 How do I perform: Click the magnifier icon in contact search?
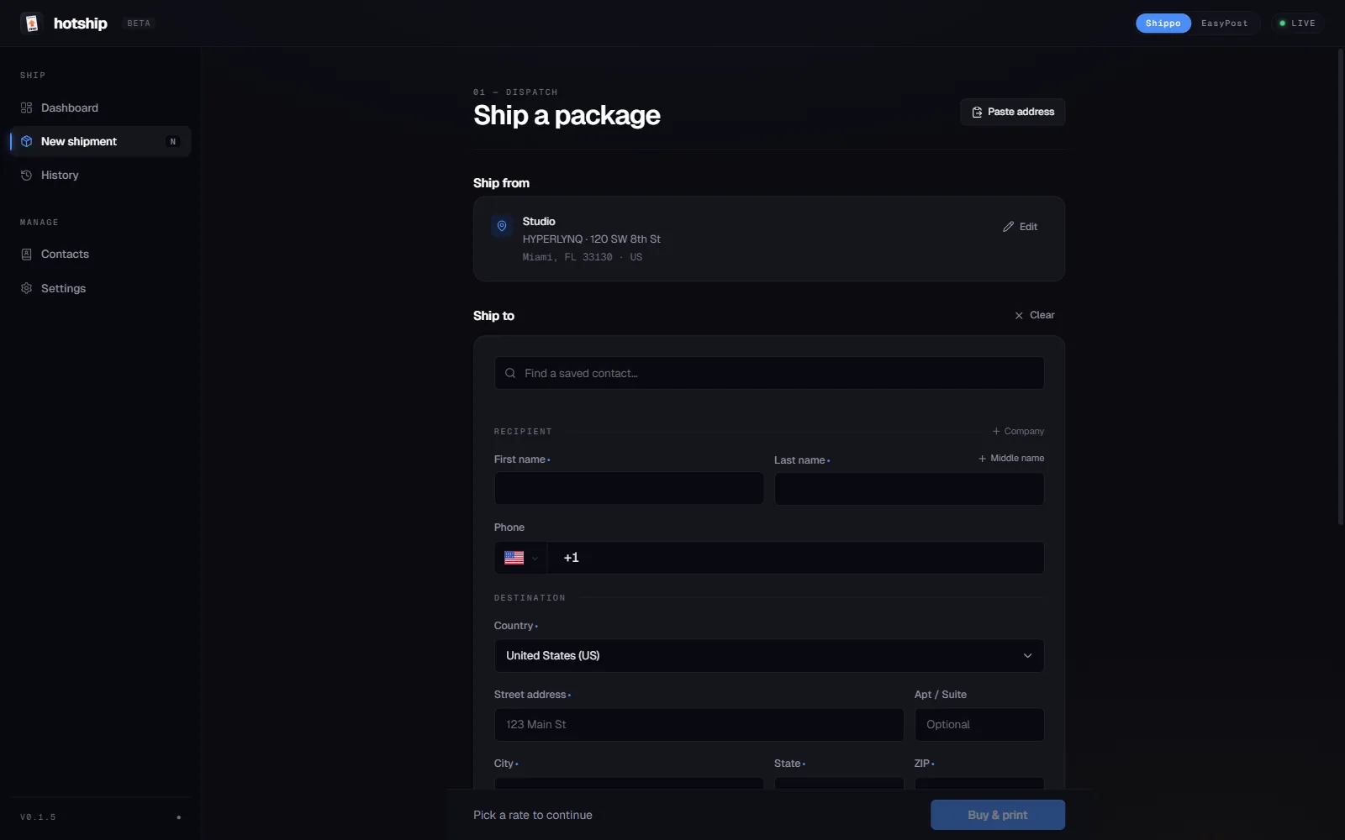coord(510,373)
